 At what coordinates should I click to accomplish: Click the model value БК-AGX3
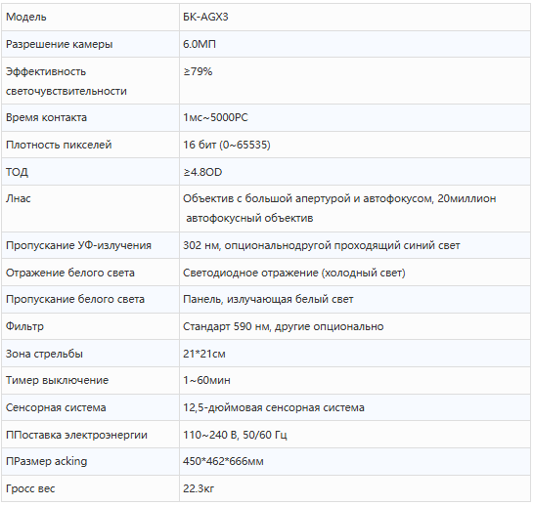pos(205,17)
